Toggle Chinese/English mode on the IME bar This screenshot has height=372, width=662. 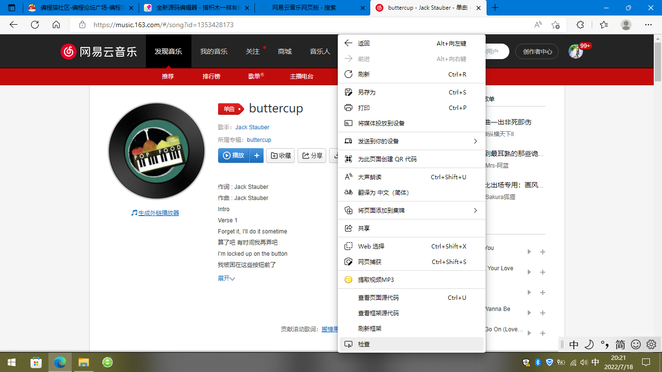point(574,344)
